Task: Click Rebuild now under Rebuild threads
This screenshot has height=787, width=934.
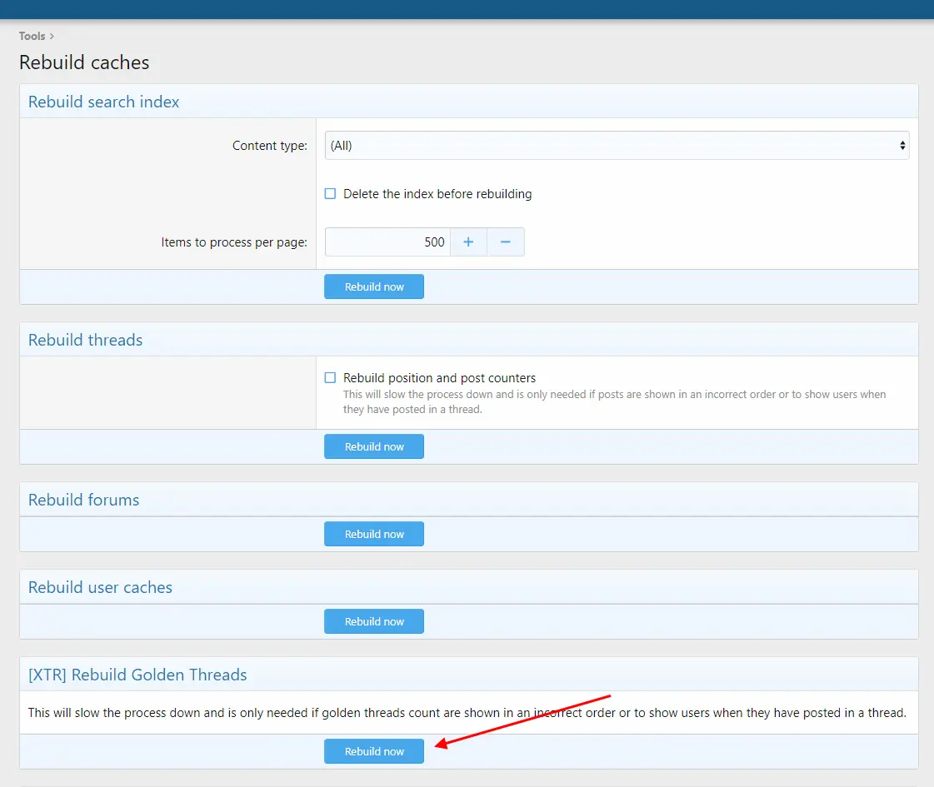Action: coord(374,446)
